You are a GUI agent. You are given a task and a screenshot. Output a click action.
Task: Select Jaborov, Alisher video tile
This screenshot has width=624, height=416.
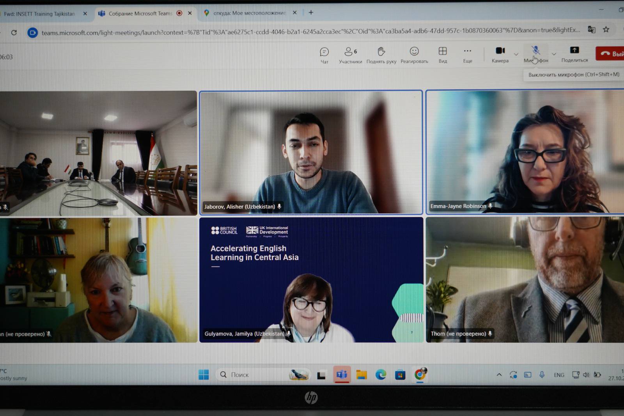click(x=311, y=153)
